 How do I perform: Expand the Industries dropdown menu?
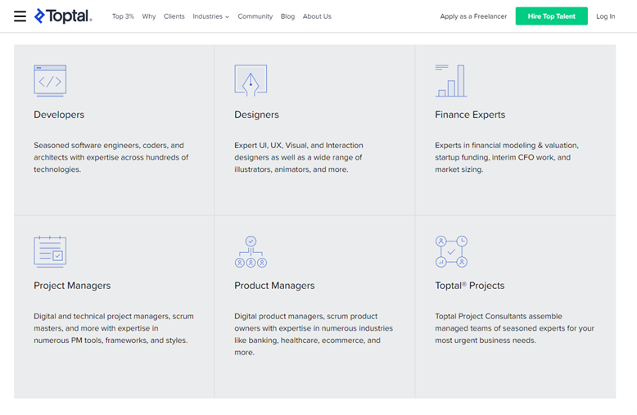(211, 16)
